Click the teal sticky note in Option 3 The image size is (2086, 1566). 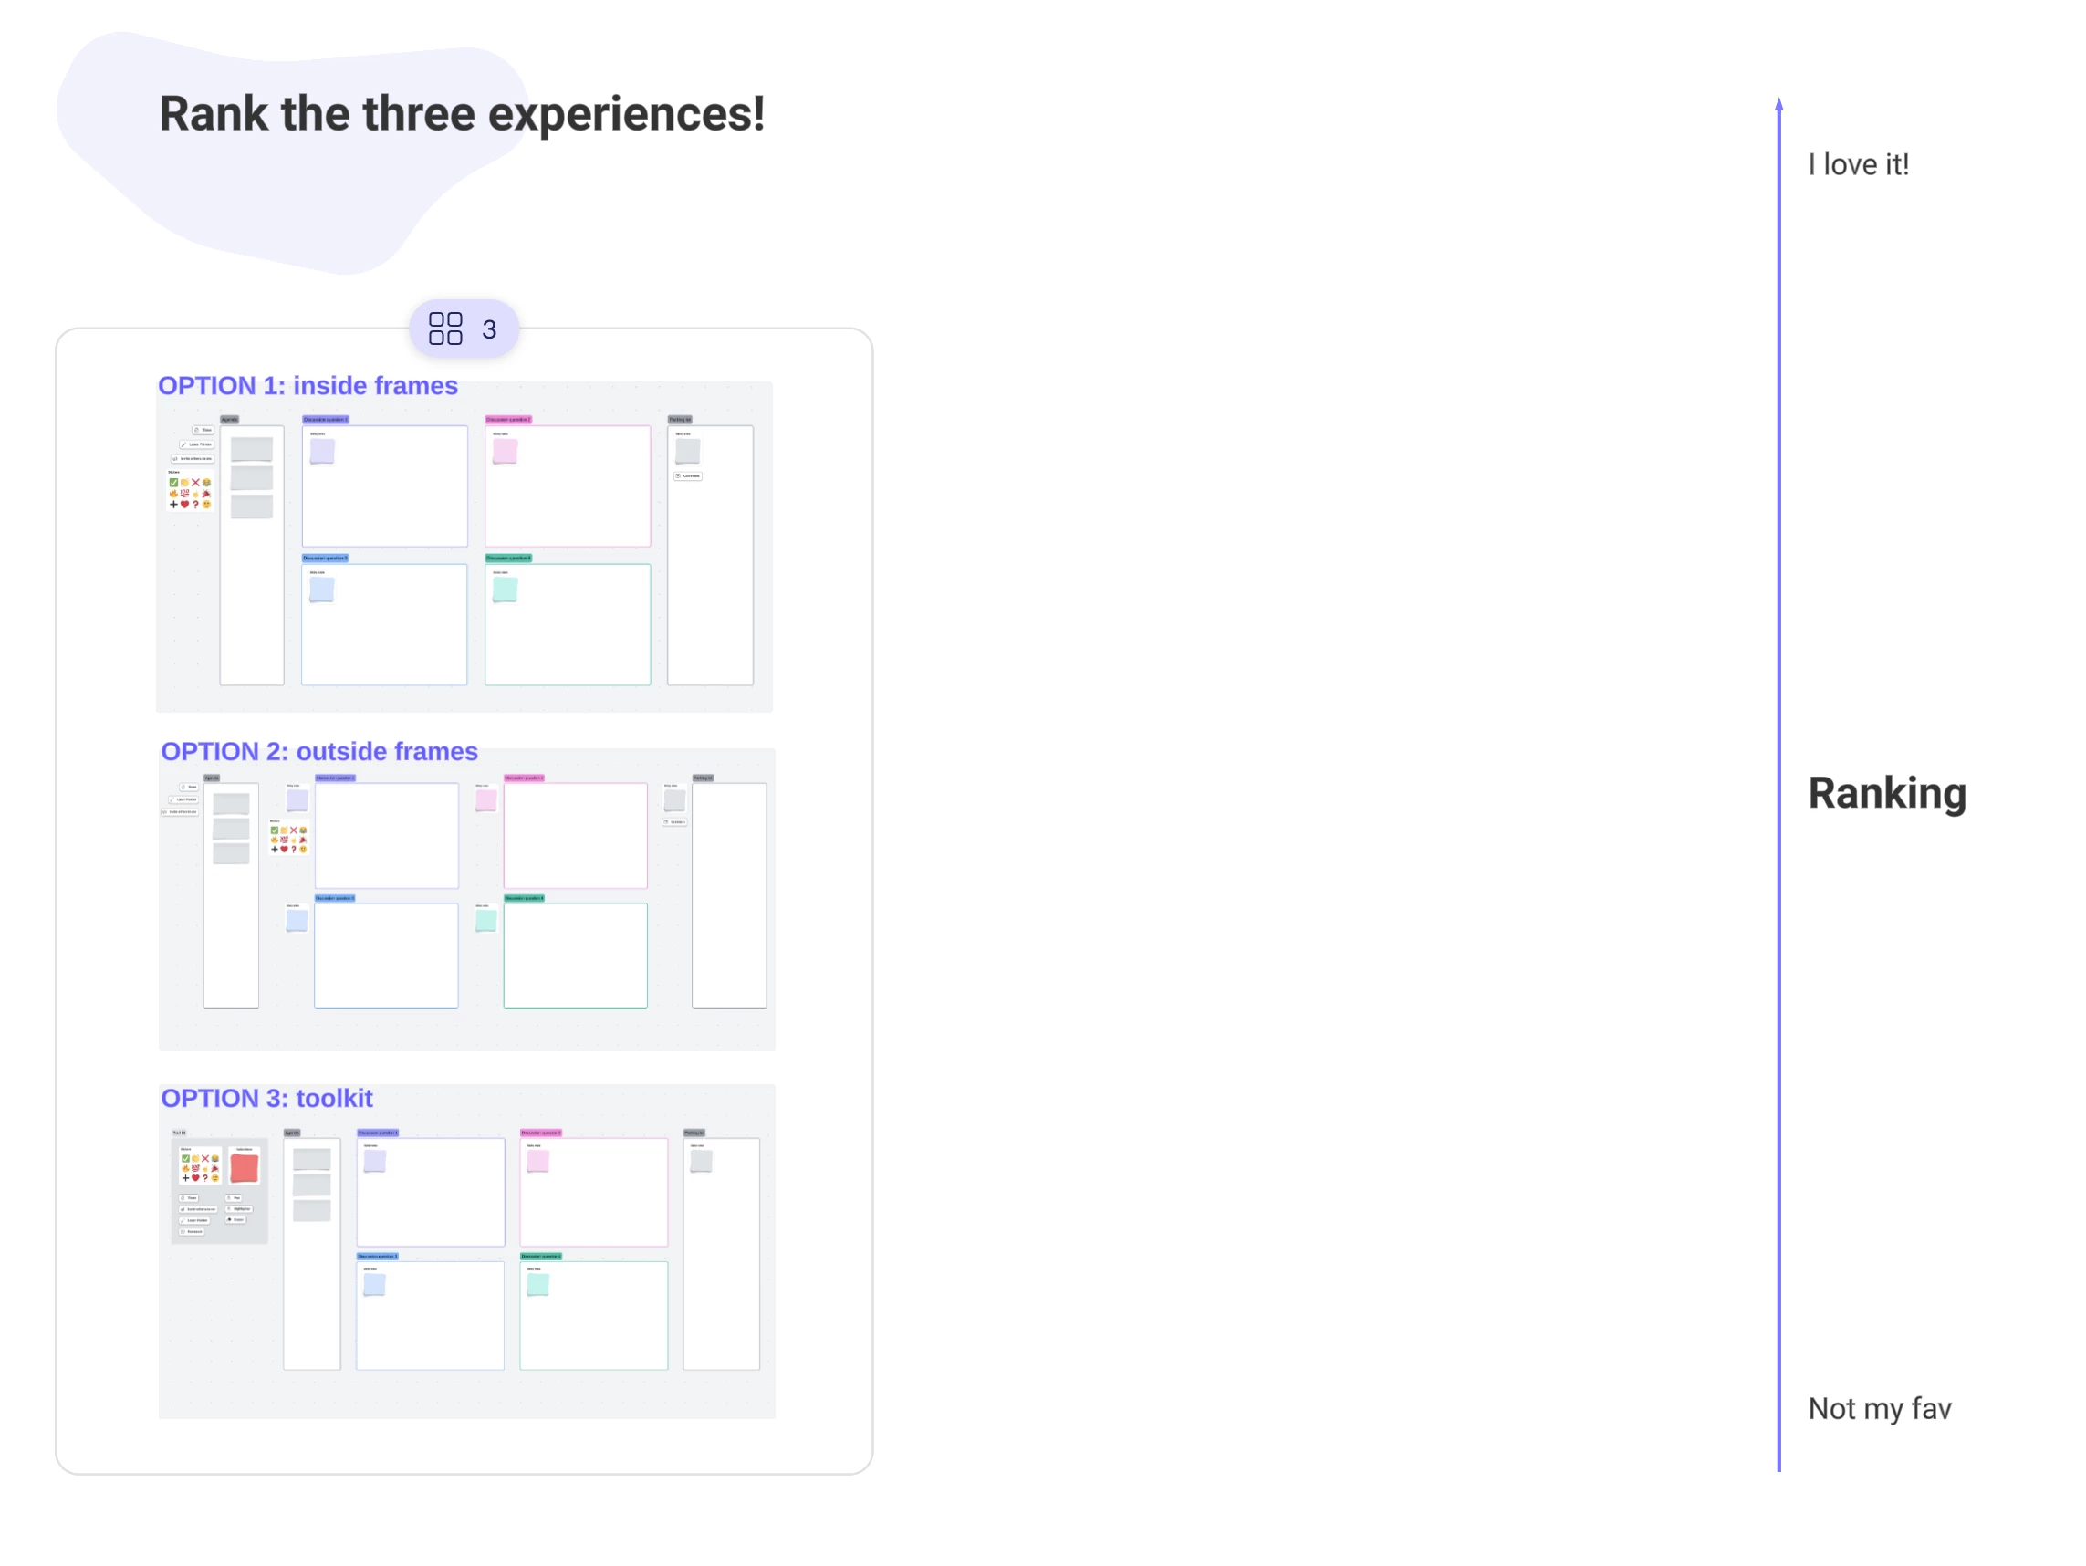[537, 1285]
